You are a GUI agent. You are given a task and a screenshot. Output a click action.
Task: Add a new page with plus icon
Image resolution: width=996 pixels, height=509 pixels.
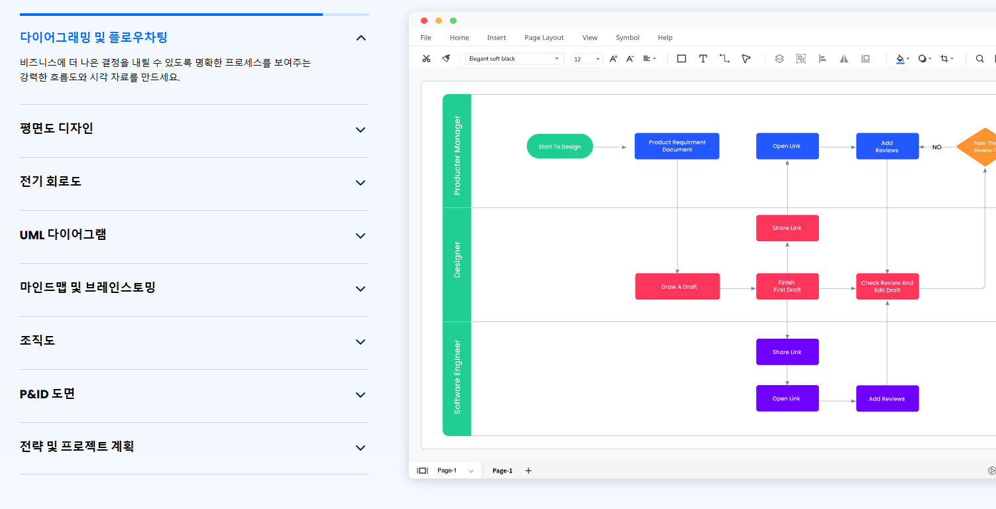point(528,471)
